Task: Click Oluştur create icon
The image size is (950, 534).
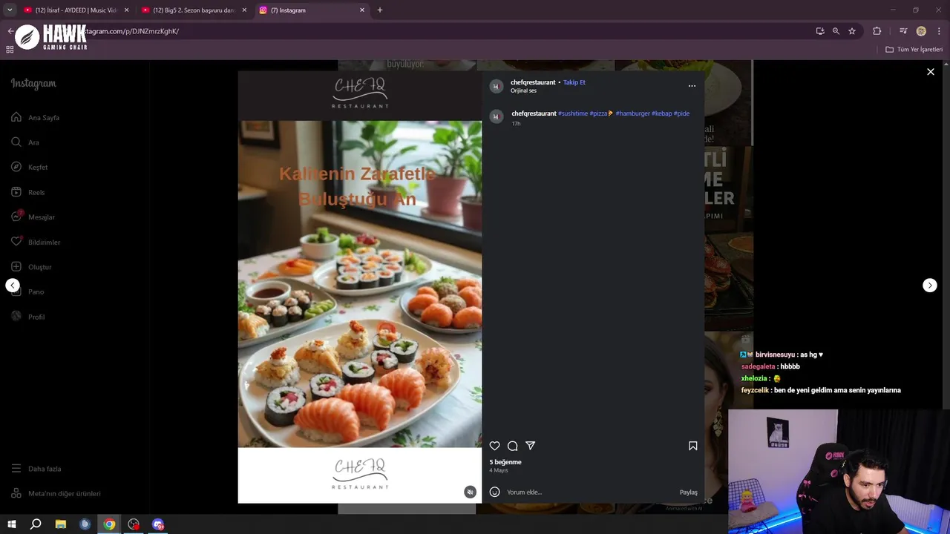Action: tap(16, 267)
